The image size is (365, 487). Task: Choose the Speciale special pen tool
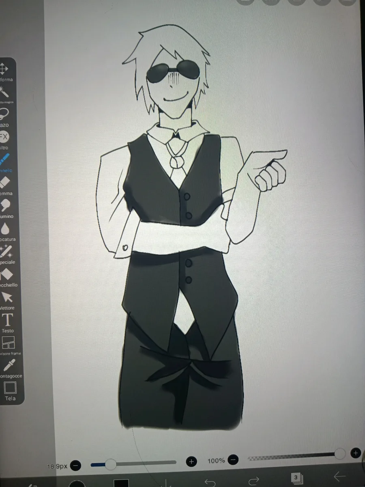6,254
